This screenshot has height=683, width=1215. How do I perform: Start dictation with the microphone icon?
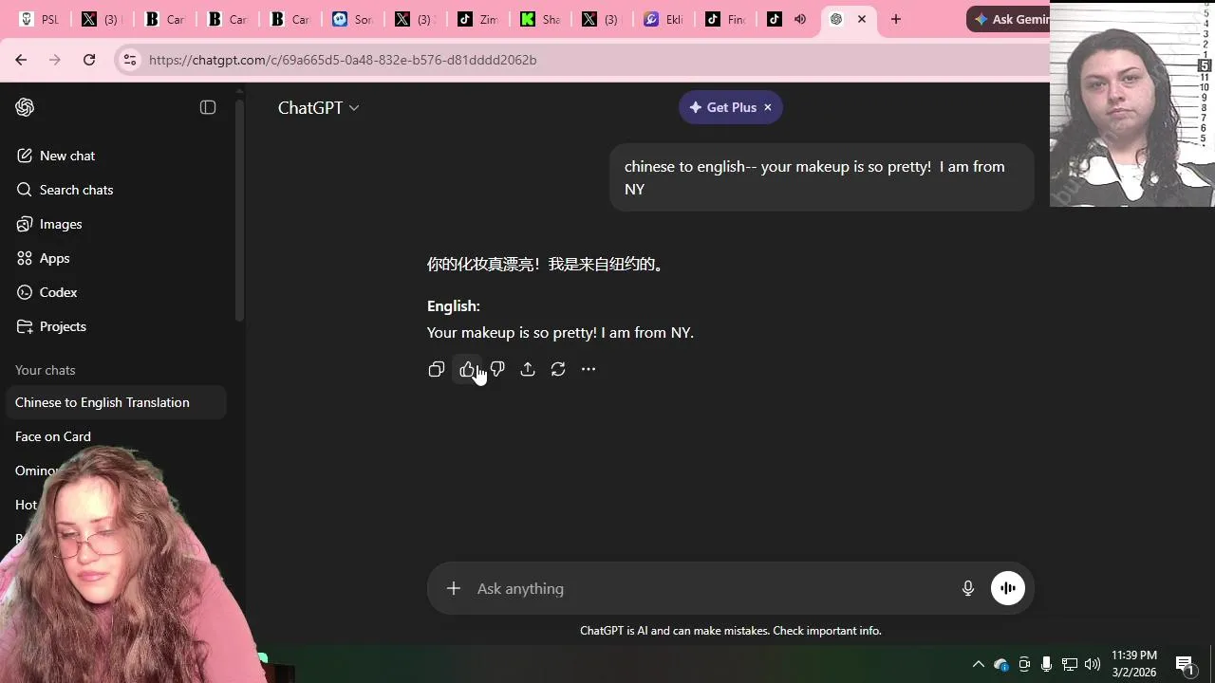tap(968, 588)
